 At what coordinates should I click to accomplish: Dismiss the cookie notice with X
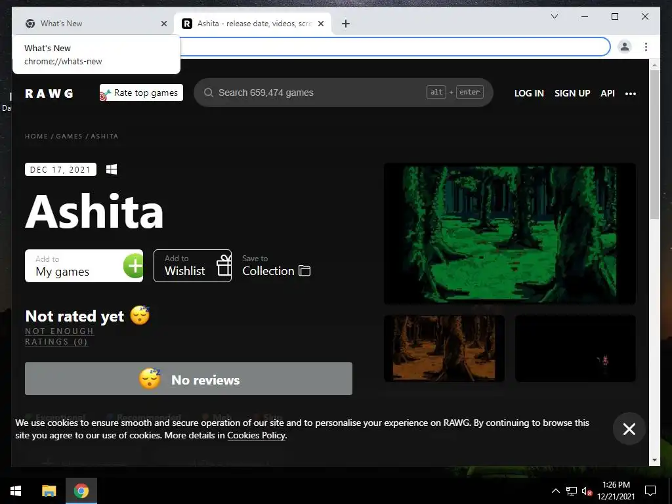coord(629,429)
